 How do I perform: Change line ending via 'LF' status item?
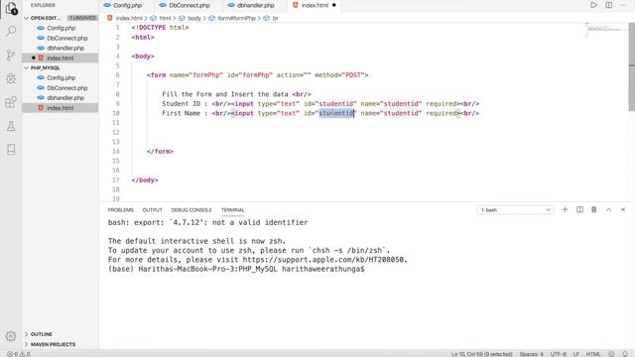click(x=575, y=354)
